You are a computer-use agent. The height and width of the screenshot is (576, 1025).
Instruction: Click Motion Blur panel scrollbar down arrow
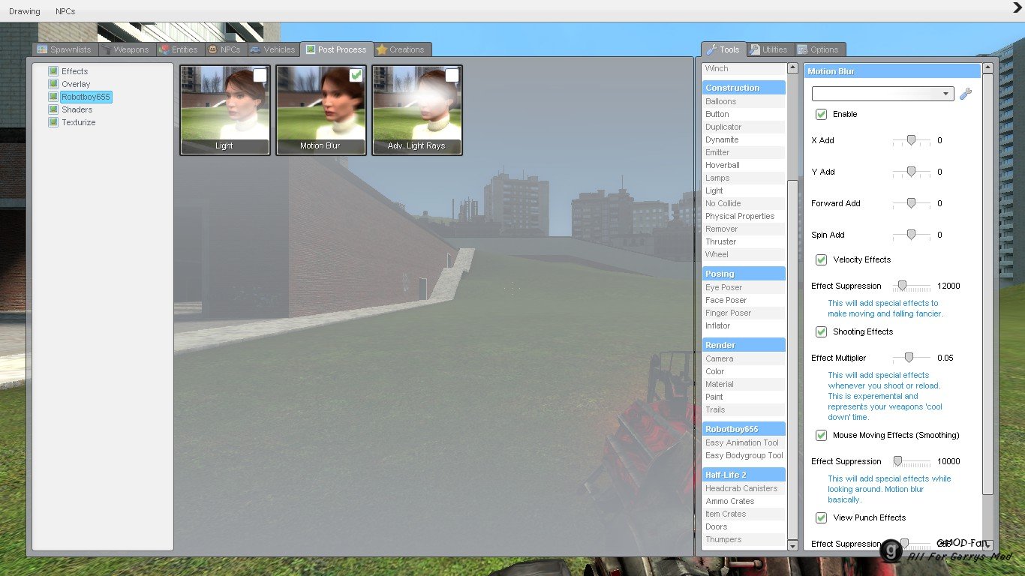[987, 545]
